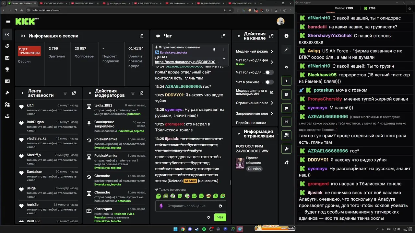
Task: Open 'Модерация чата с помощью ИИ'
Action: pyautogui.click(x=254, y=93)
